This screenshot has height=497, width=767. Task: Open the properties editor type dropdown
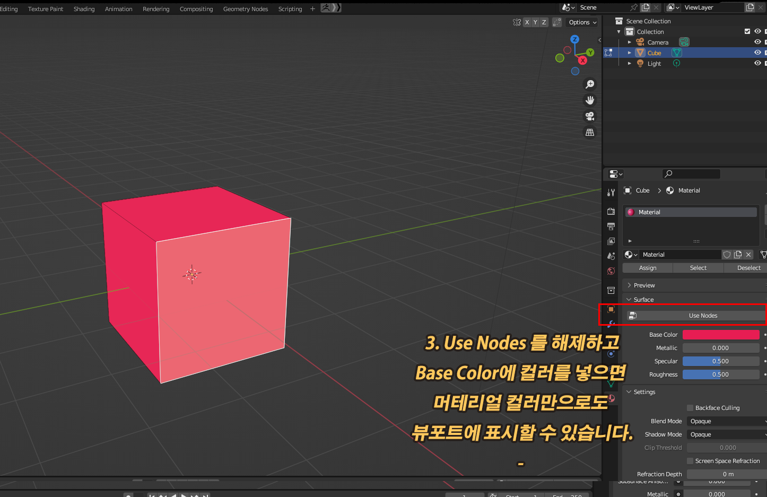tap(616, 174)
